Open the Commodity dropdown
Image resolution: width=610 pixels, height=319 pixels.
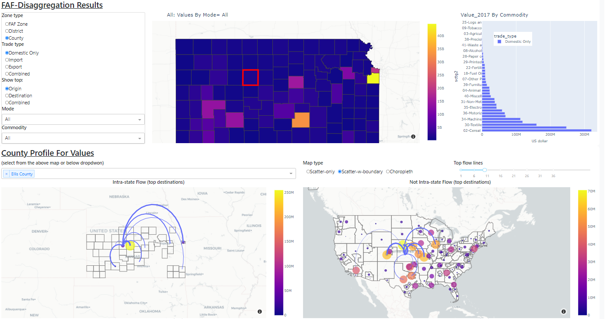[x=73, y=138]
